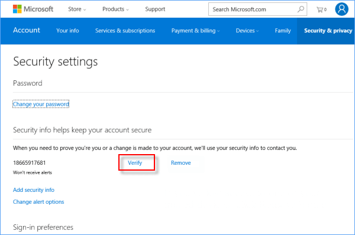The height and width of the screenshot is (235, 355).
Task: Click the search magnifier icon
Action: (301, 9)
